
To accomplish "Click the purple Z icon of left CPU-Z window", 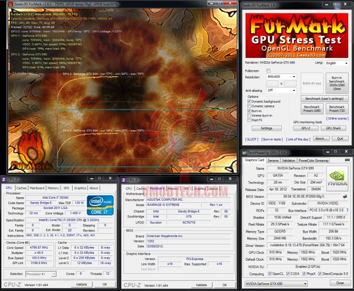I will (x=4, y=180).
